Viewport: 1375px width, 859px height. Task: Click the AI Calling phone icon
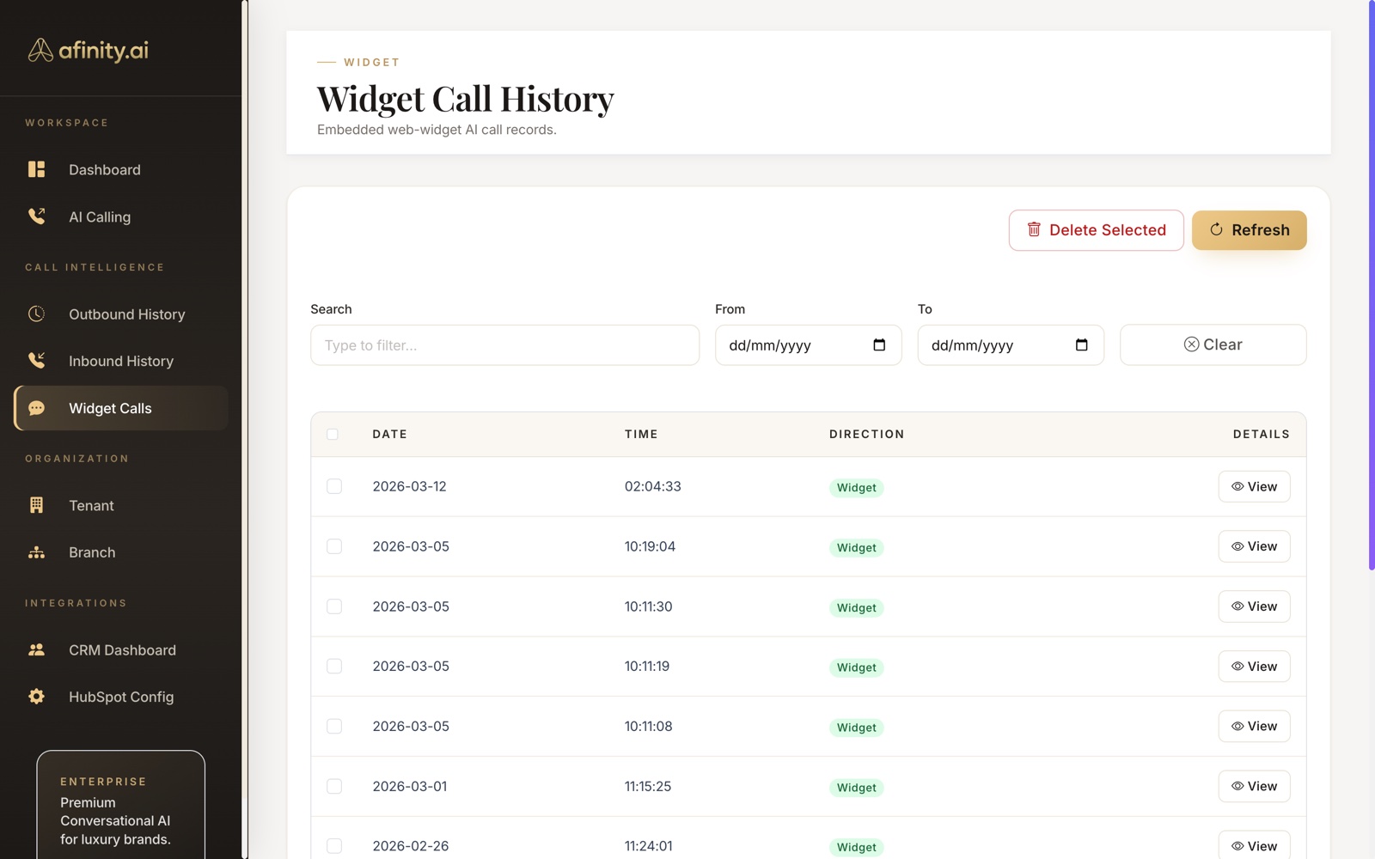[36, 216]
